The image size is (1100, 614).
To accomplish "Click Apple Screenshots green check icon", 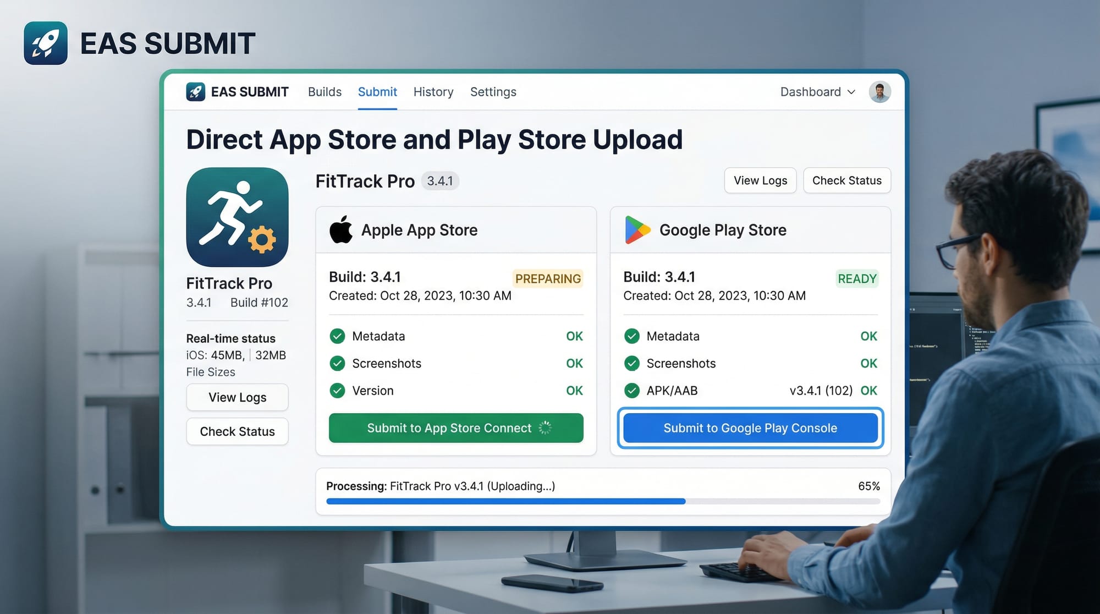I will tap(337, 363).
